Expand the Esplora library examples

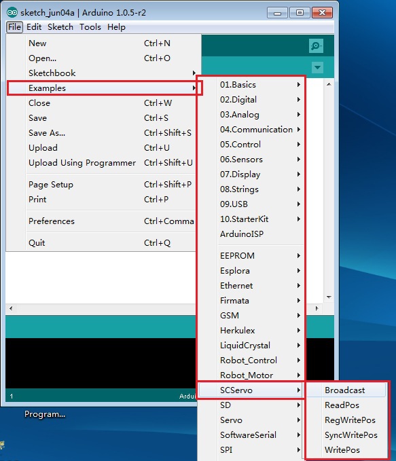pos(251,271)
